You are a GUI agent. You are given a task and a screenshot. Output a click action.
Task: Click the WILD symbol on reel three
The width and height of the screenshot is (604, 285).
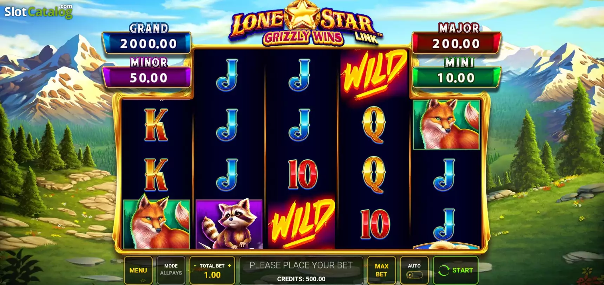coord(301,223)
